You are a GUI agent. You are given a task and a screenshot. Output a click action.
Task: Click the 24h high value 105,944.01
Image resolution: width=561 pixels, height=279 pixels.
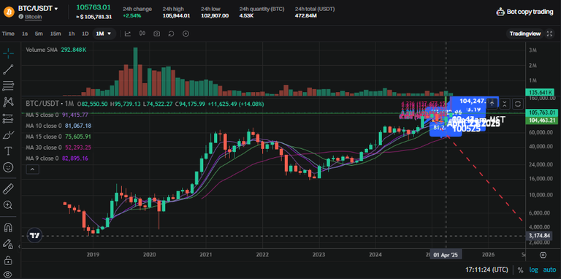176,16
